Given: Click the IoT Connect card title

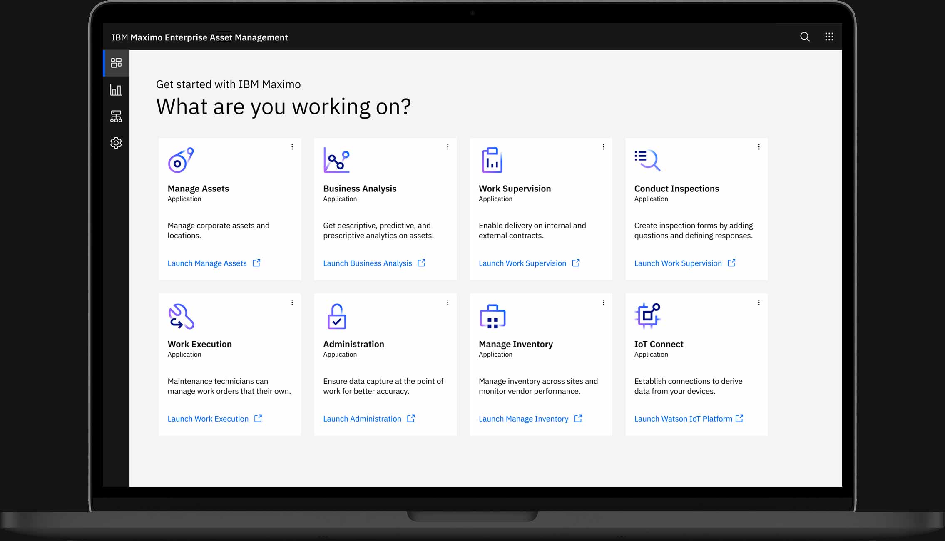Looking at the screenshot, I should pos(659,344).
